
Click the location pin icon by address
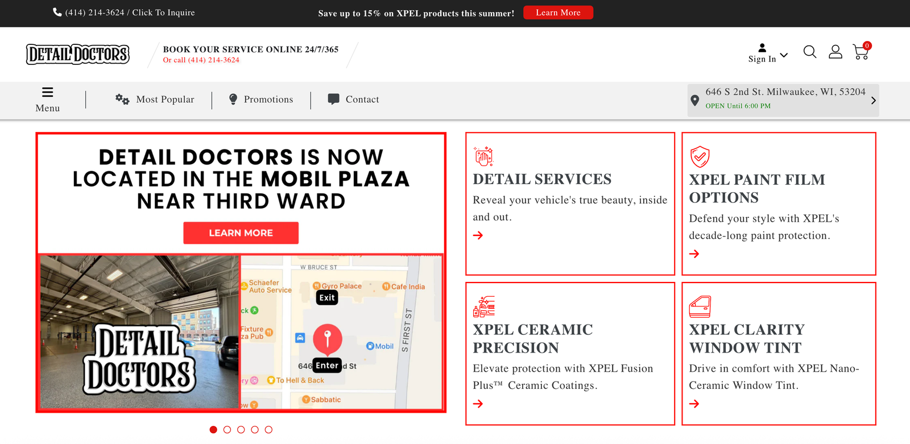click(x=694, y=101)
